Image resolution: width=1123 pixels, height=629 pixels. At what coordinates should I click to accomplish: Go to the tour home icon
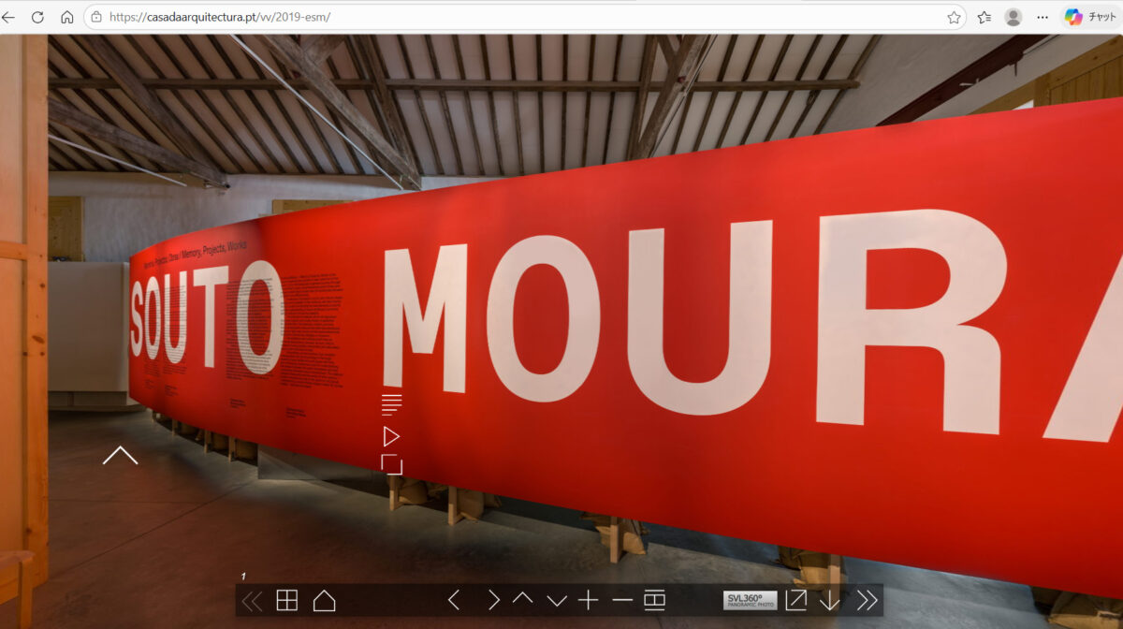click(324, 601)
